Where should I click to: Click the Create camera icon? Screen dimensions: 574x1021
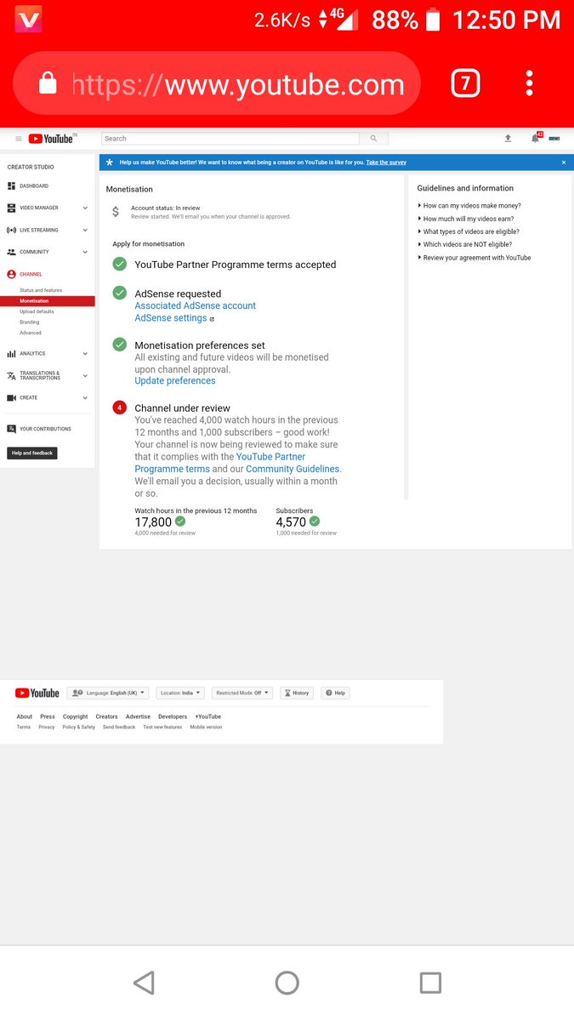[x=12, y=397]
